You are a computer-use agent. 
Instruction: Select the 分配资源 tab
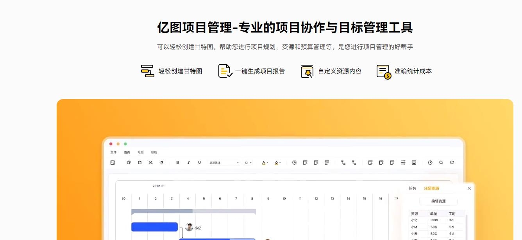point(431,188)
